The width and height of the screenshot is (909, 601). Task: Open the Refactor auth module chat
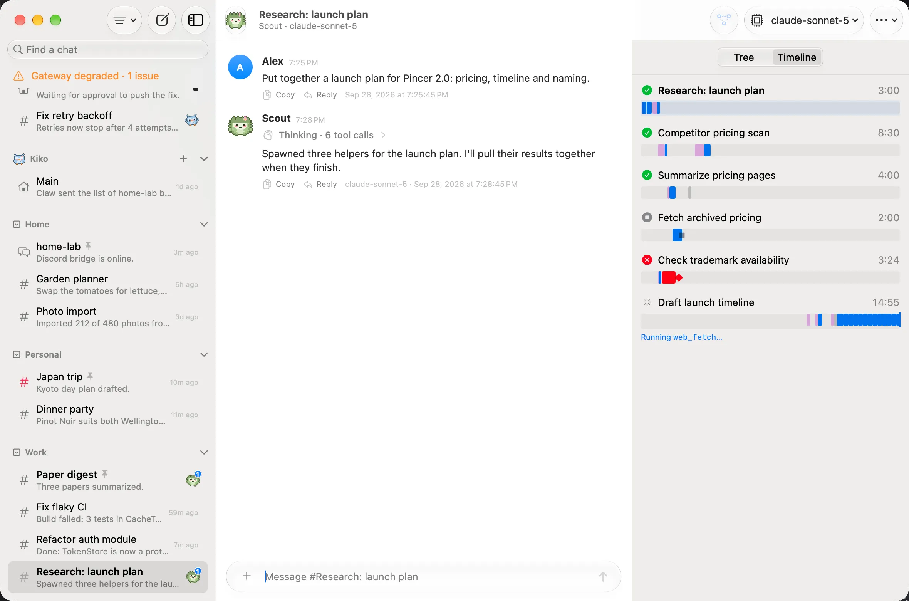[108, 545]
